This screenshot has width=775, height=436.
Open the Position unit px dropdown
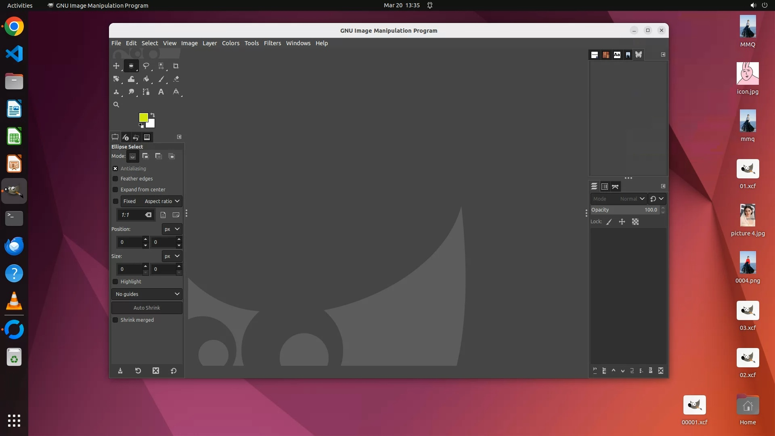tap(172, 229)
